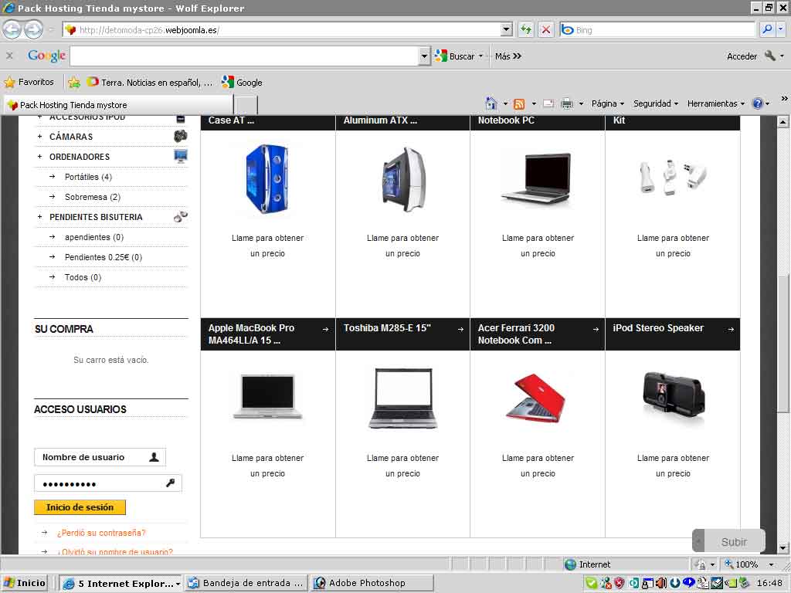
Task: Open the Pendientes 0.25€ (0) subcategory
Action: pos(104,257)
